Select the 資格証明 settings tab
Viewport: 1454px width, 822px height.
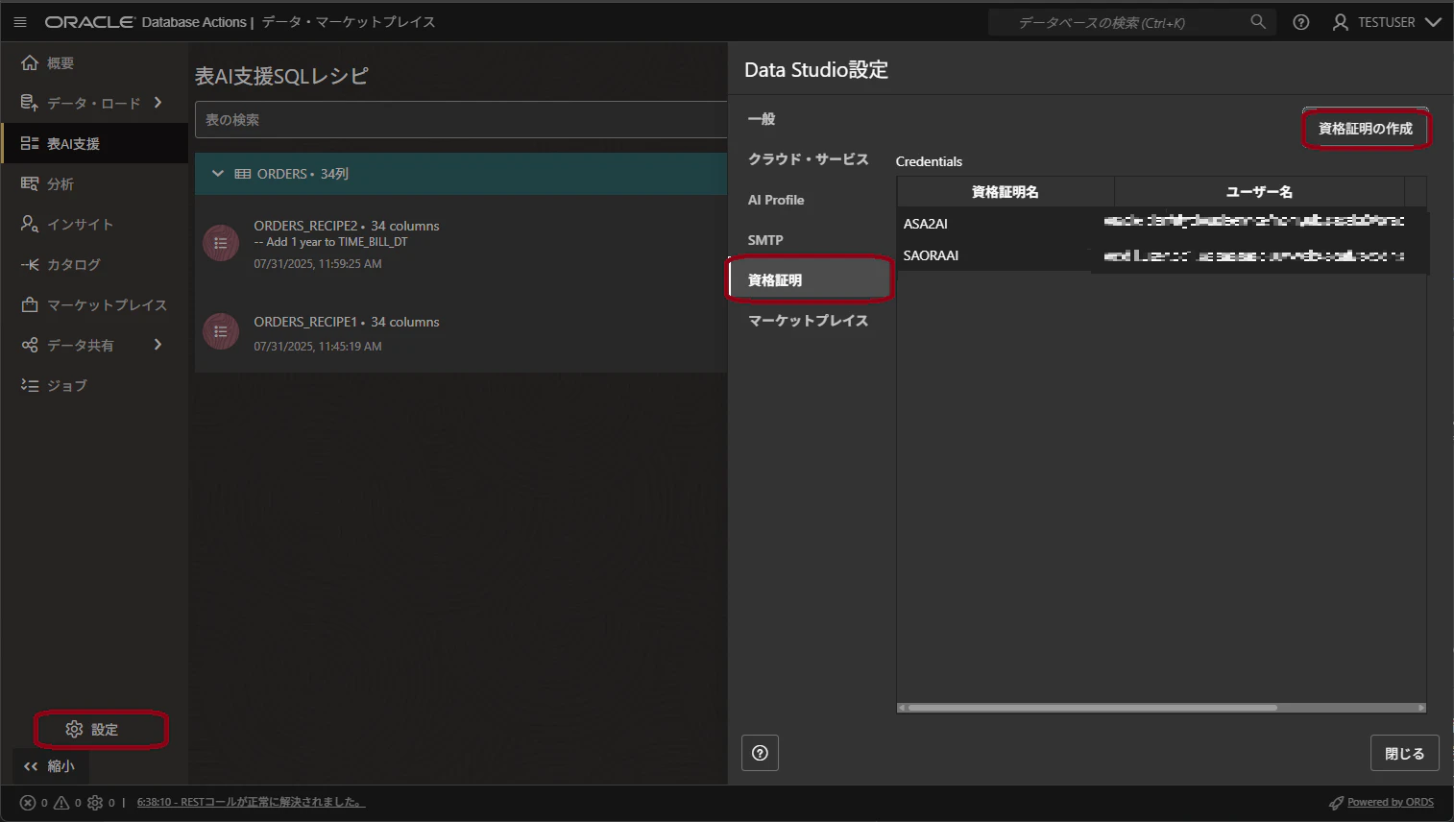click(810, 279)
